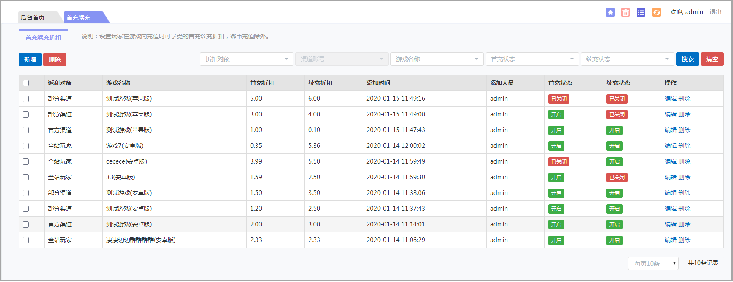733x282 pixels.
Task: Select the checkbox for 游戏7(安卓版)
Action: click(26, 146)
